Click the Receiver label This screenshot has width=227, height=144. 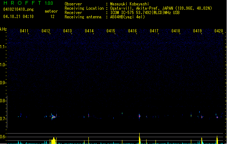point(73,13)
